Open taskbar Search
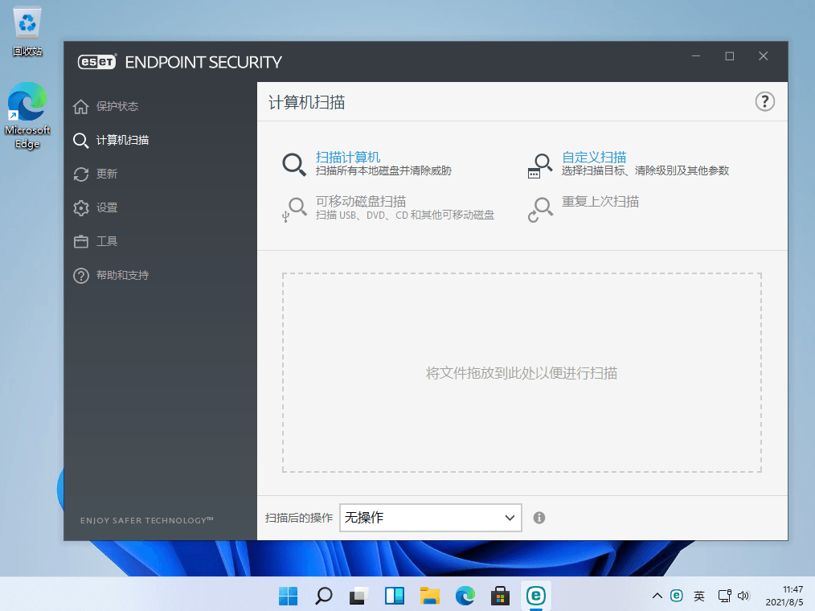 point(323,596)
